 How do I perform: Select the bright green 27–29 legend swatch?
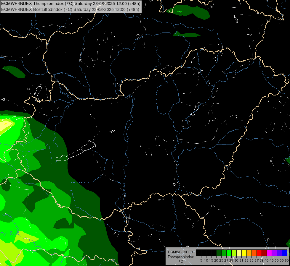coord(229,253)
